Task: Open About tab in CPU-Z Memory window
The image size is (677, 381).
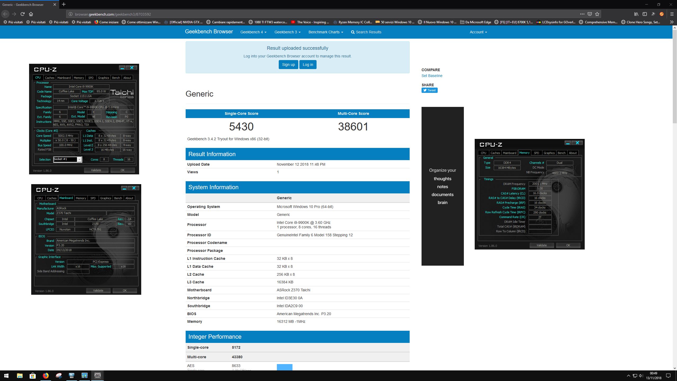Action: [x=573, y=153]
